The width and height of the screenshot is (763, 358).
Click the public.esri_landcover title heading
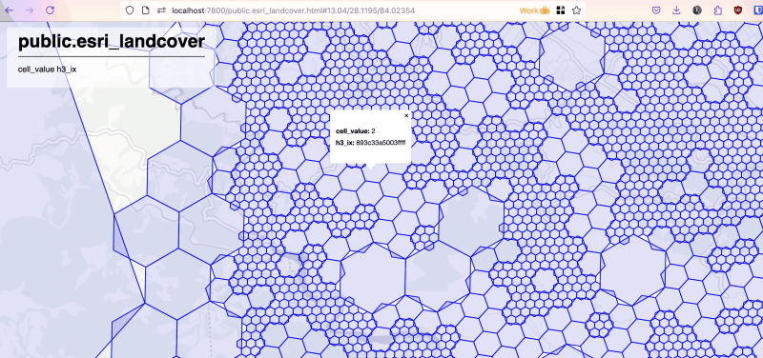[x=112, y=41]
